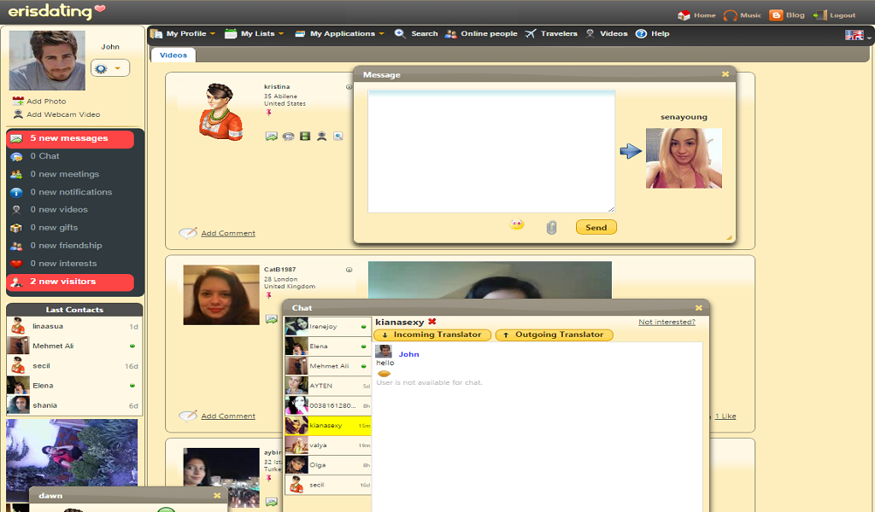Open the emoticon smiley picker in Message window
Viewport: 875px width, 512px height.
tap(517, 224)
